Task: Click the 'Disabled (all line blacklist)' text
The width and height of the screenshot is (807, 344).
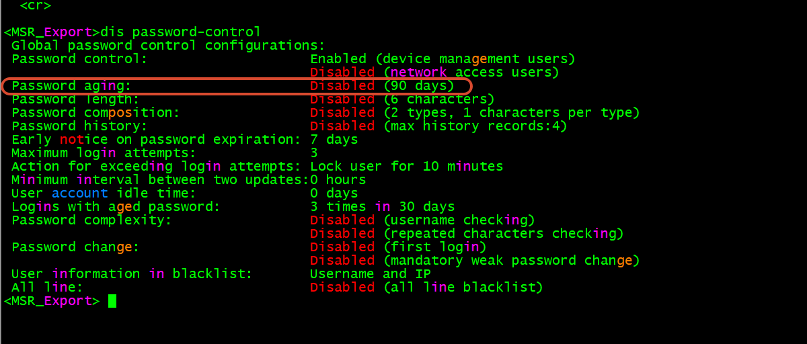Action: (426, 288)
